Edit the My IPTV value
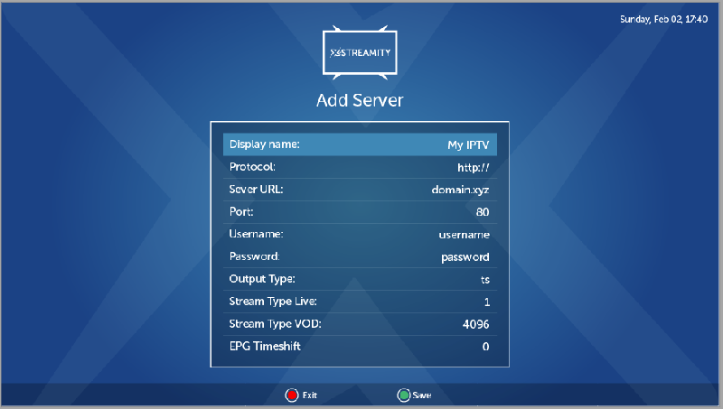This screenshot has width=723, height=409. pyautogui.click(x=468, y=145)
